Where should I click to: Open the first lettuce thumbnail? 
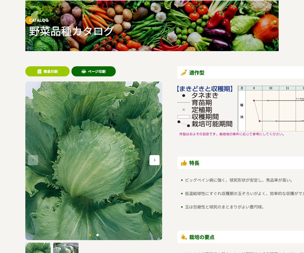coord(38,248)
